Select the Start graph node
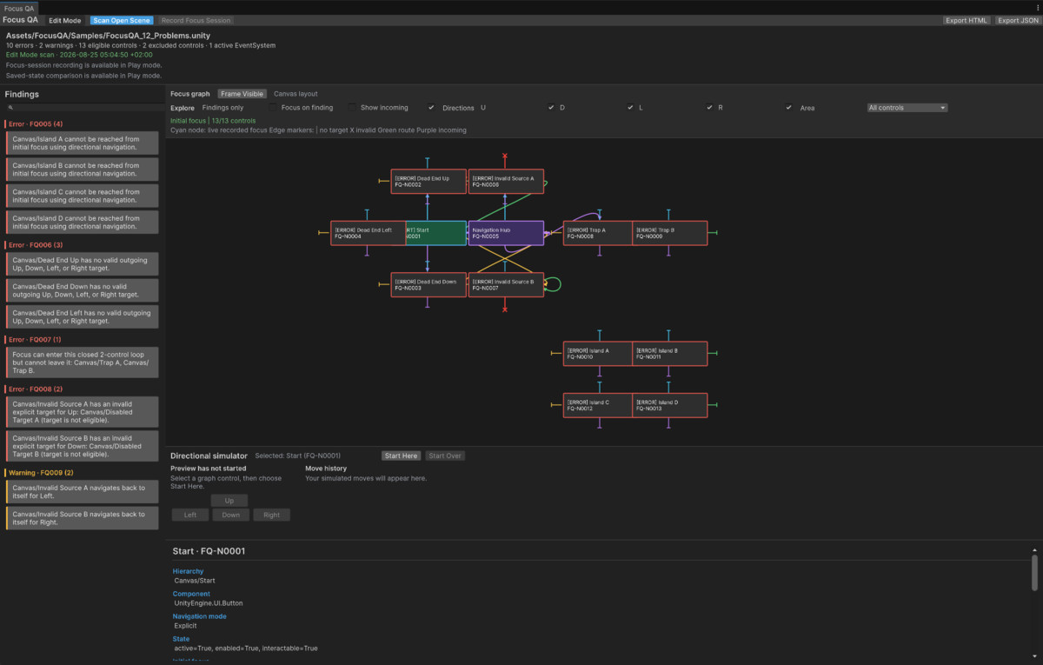This screenshot has width=1043, height=665. pyautogui.click(x=435, y=233)
